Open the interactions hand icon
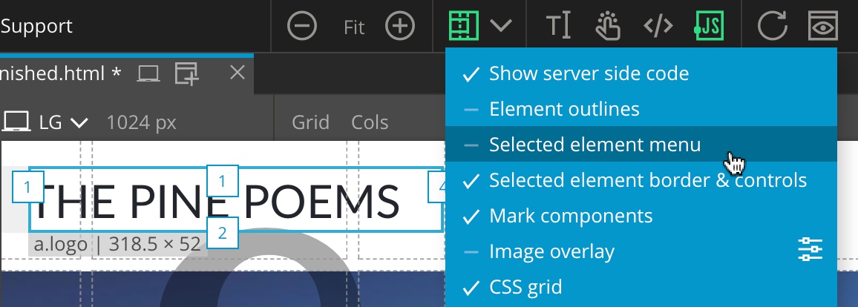This screenshot has height=307, width=858. [607, 26]
